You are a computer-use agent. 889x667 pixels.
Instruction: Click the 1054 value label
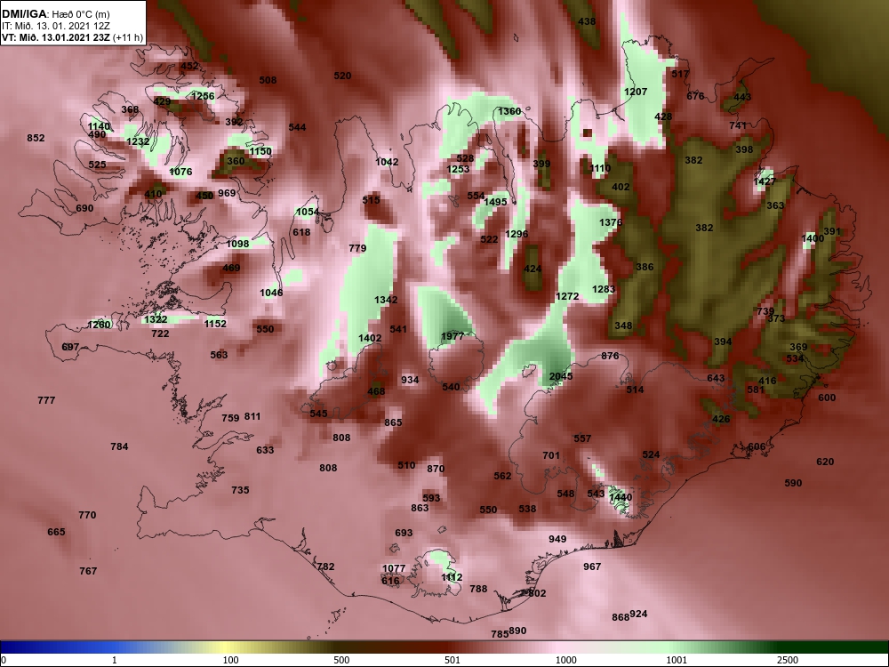click(308, 212)
